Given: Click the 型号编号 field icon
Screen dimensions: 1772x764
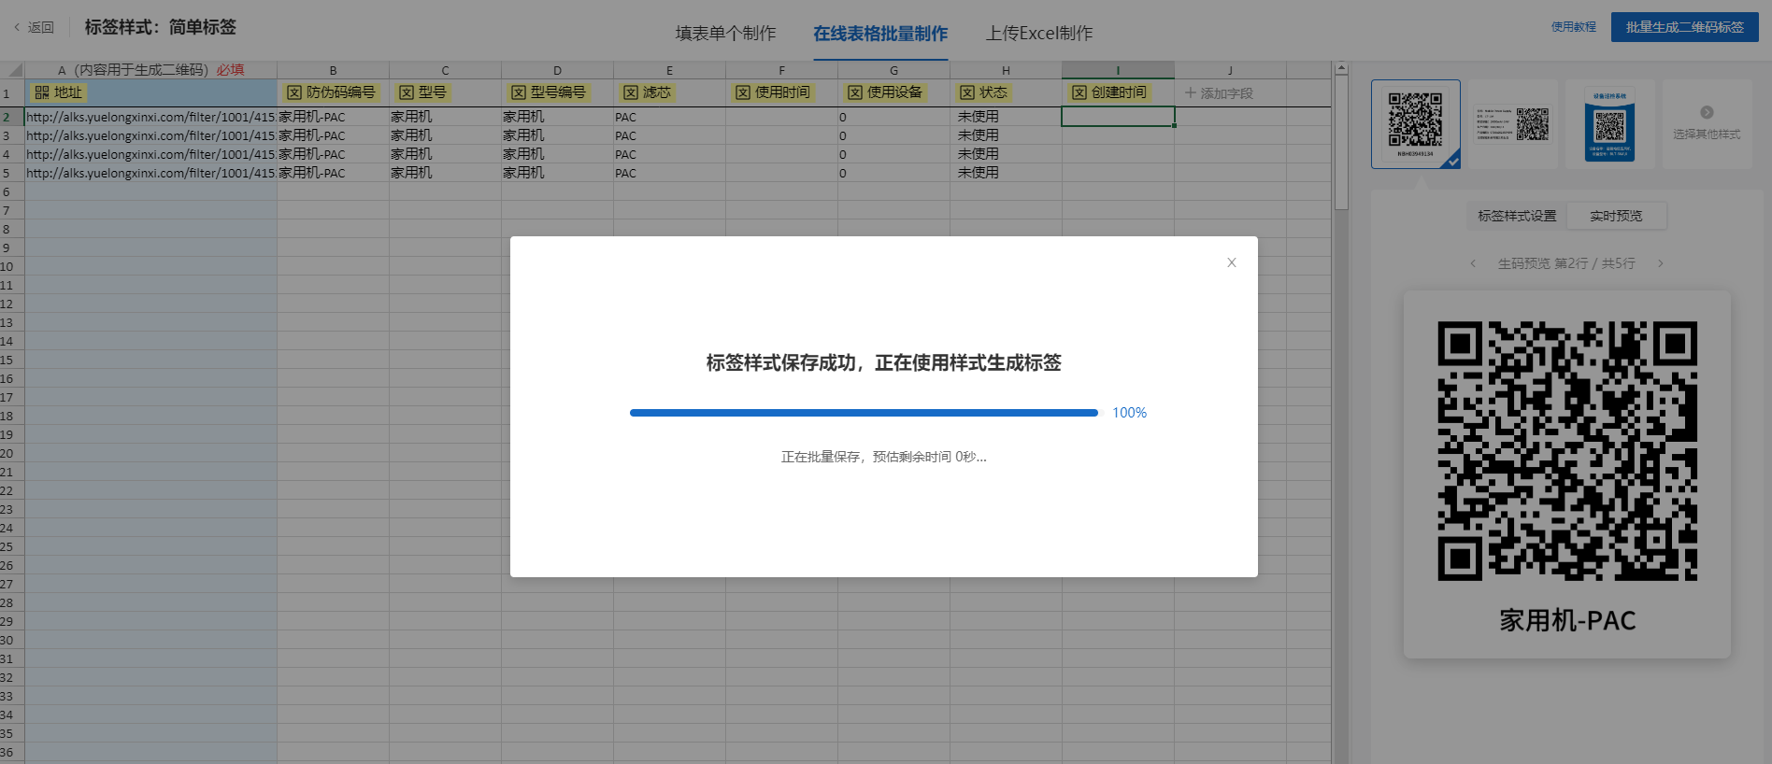Looking at the screenshot, I should [x=519, y=92].
